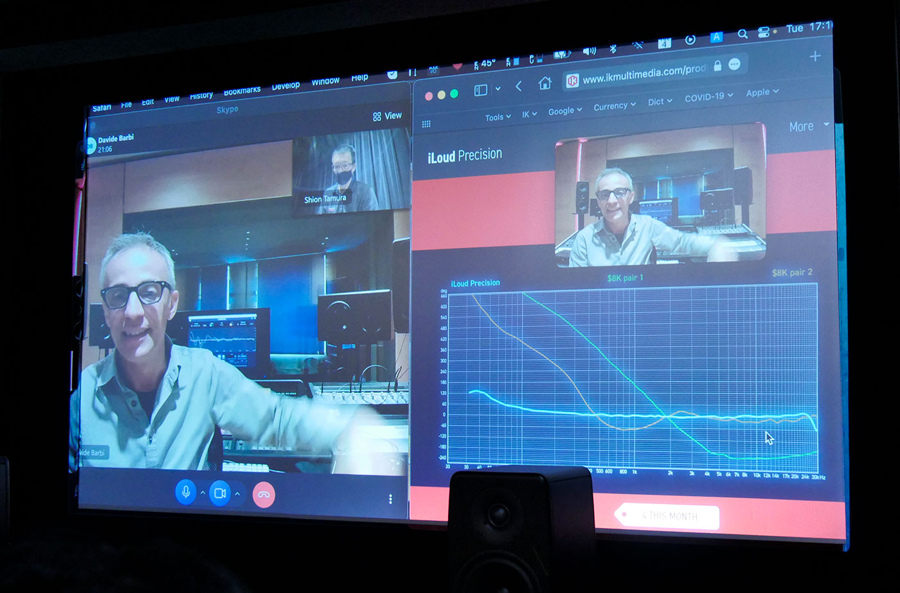Open the Skype View layout button
900x593 pixels.
tap(387, 116)
